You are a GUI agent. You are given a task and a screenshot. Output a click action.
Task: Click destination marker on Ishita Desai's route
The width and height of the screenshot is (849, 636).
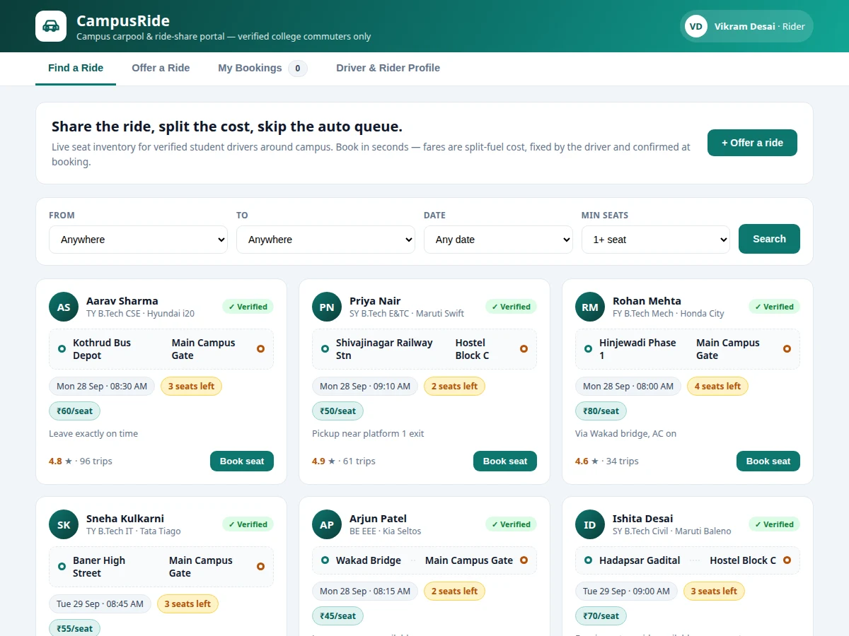pyautogui.click(x=787, y=560)
